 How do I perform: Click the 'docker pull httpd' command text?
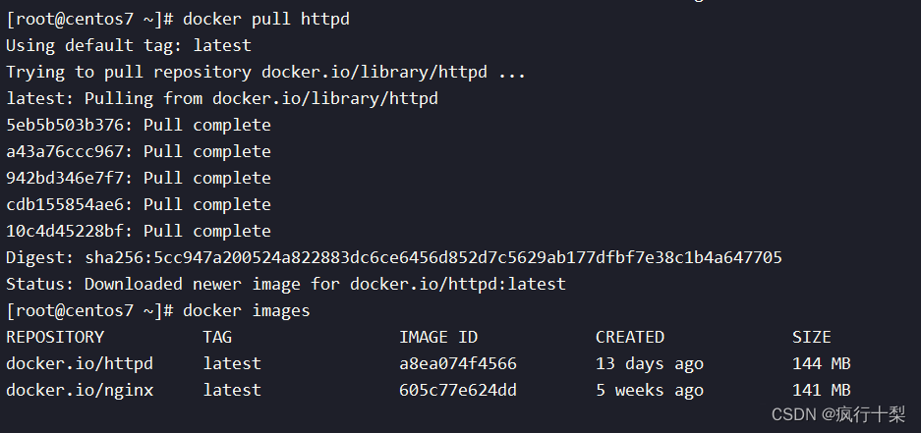[266, 20]
